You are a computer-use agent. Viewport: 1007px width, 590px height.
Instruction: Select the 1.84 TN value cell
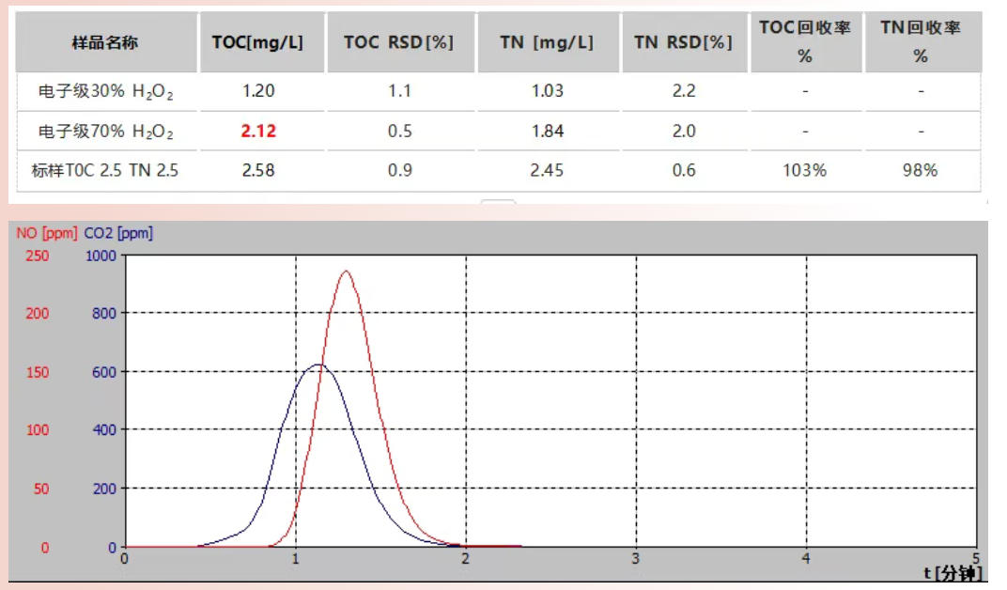coord(547,132)
